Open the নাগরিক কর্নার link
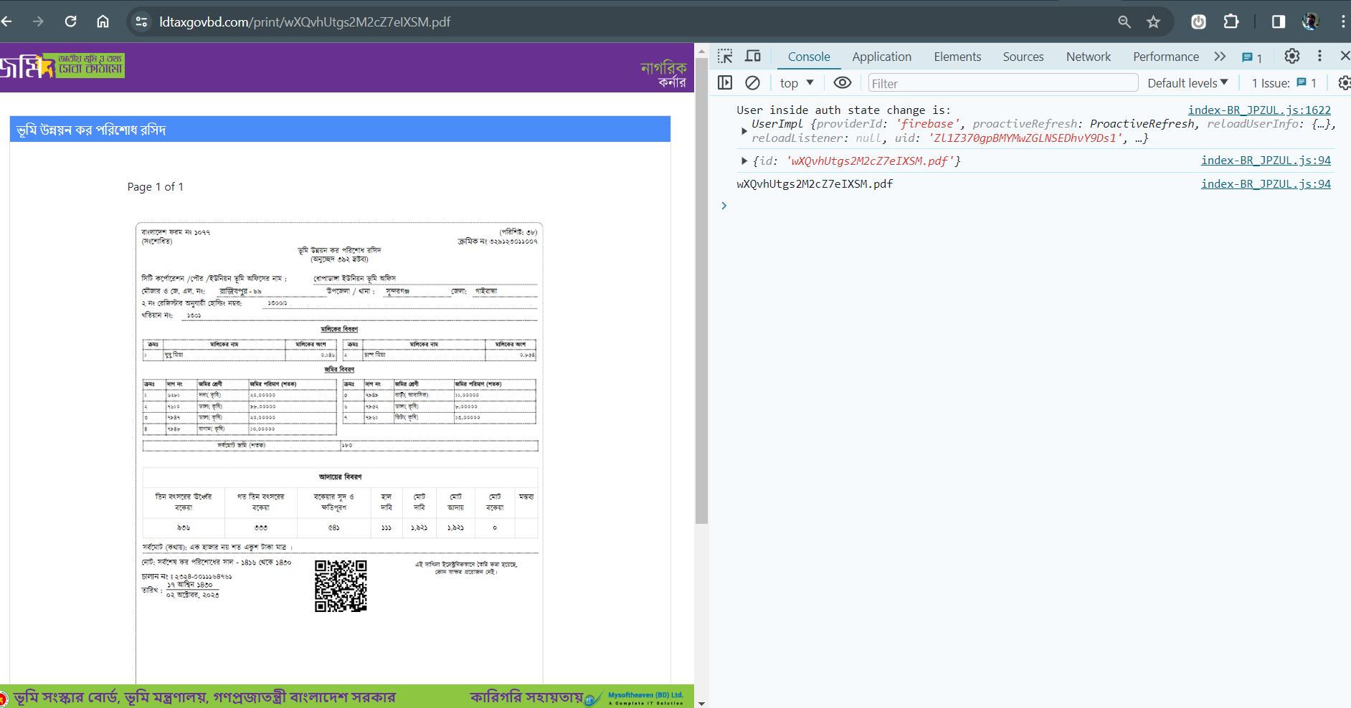This screenshot has height=708, width=1351. [663, 75]
